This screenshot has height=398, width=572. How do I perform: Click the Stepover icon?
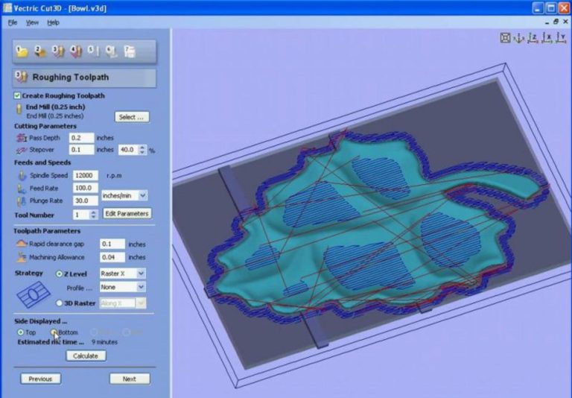tap(22, 150)
